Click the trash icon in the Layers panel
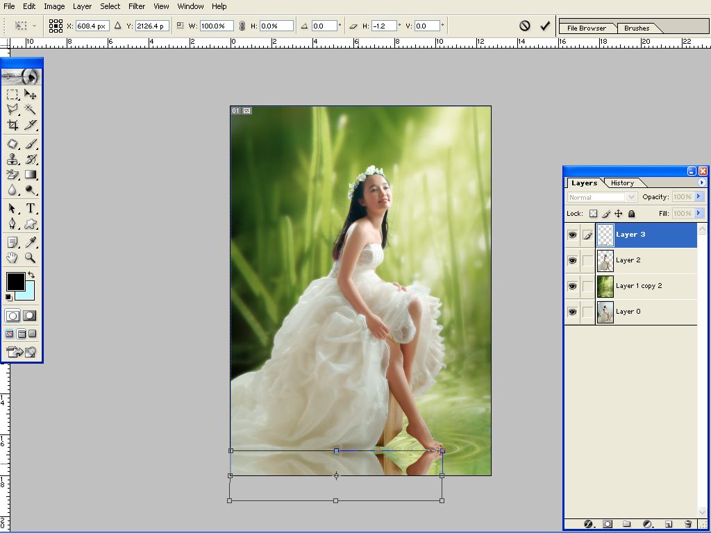 click(688, 524)
